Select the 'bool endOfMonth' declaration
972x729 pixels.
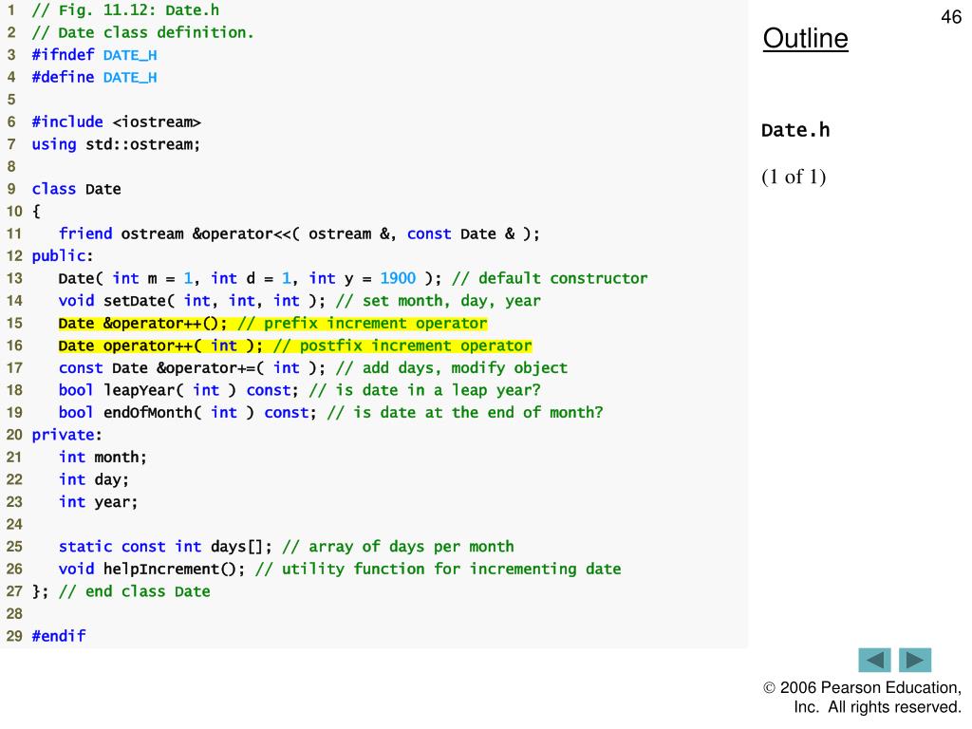(330, 413)
